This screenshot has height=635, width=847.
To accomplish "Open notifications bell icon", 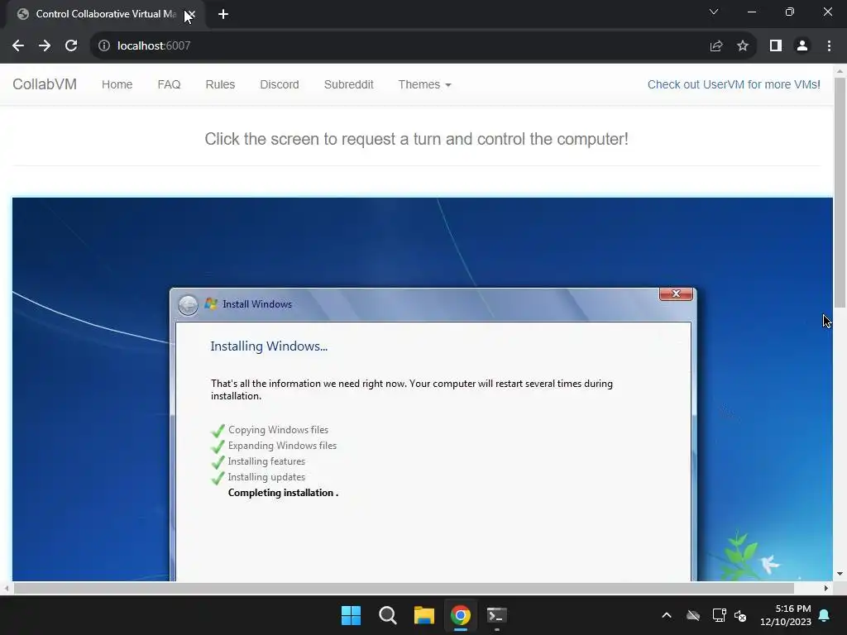I will [x=825, y=615].
